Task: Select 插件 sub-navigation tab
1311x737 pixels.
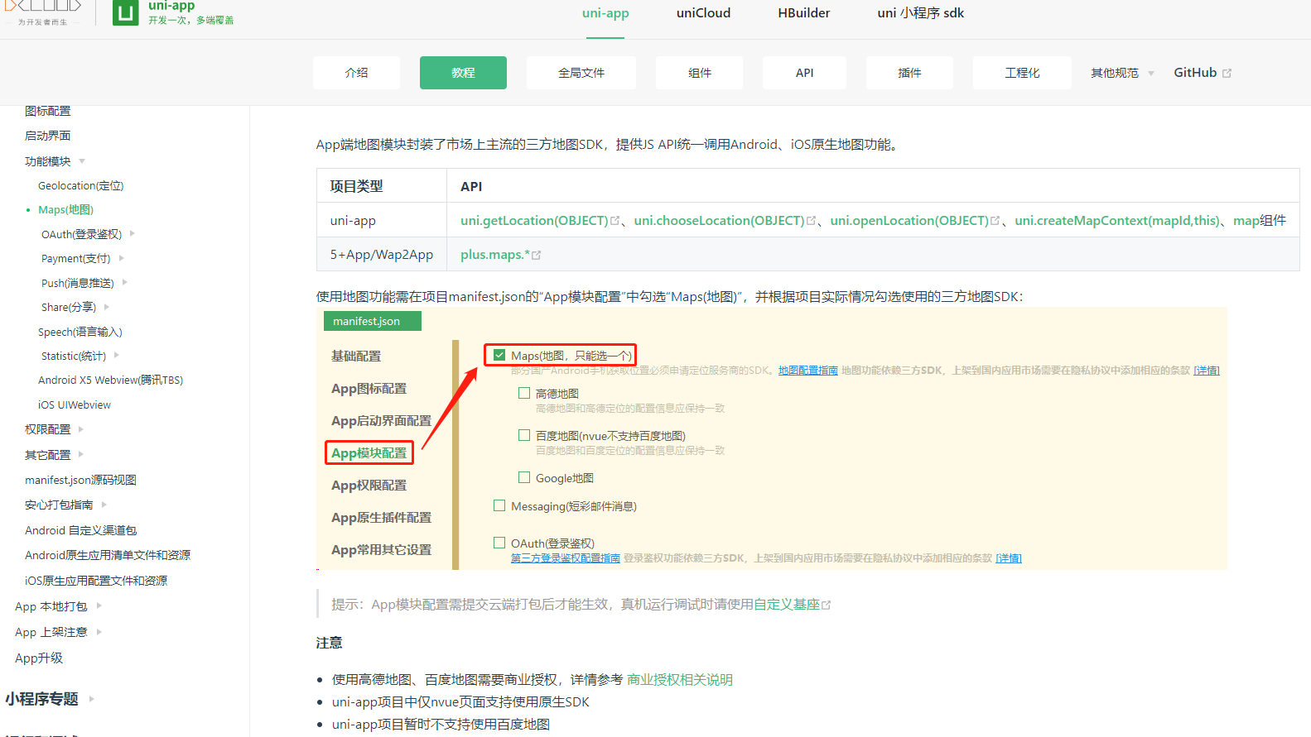Action: (909, 73)
